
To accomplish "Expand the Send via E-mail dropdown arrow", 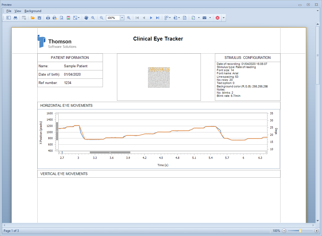I will click(x=210, y=18).
